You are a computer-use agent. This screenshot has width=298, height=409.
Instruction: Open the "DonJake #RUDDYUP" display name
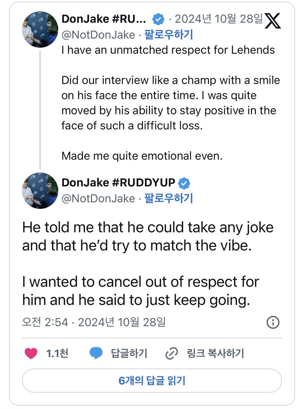pyautogui.click(x=118, y=183)
